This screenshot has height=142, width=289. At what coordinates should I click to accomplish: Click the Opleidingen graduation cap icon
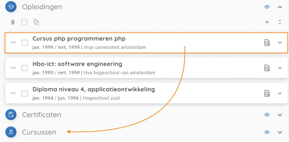point(11,7)
